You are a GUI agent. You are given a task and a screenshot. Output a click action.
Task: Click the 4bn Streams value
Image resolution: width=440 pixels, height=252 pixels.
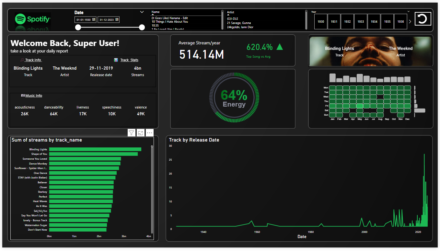[x=137, y=68]
